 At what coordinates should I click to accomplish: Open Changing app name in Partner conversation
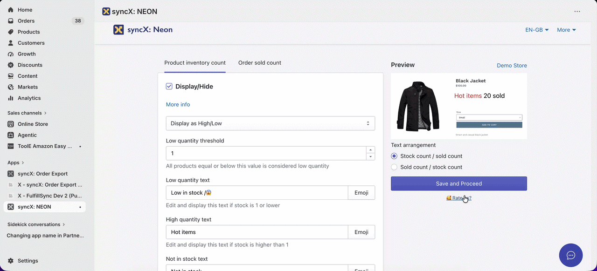click(45, 236)
